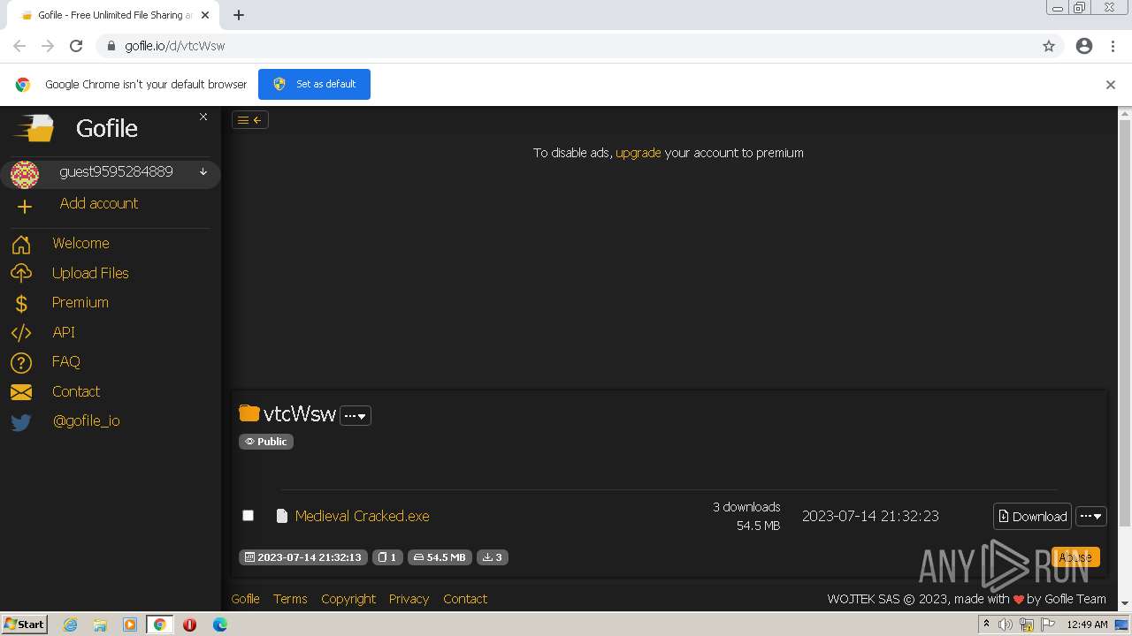Image resolution: width=1132 pixels, height=636 pixels.
Task: Show hidden system tray icons
Action: pyautogui.click(x=986, y=625)
